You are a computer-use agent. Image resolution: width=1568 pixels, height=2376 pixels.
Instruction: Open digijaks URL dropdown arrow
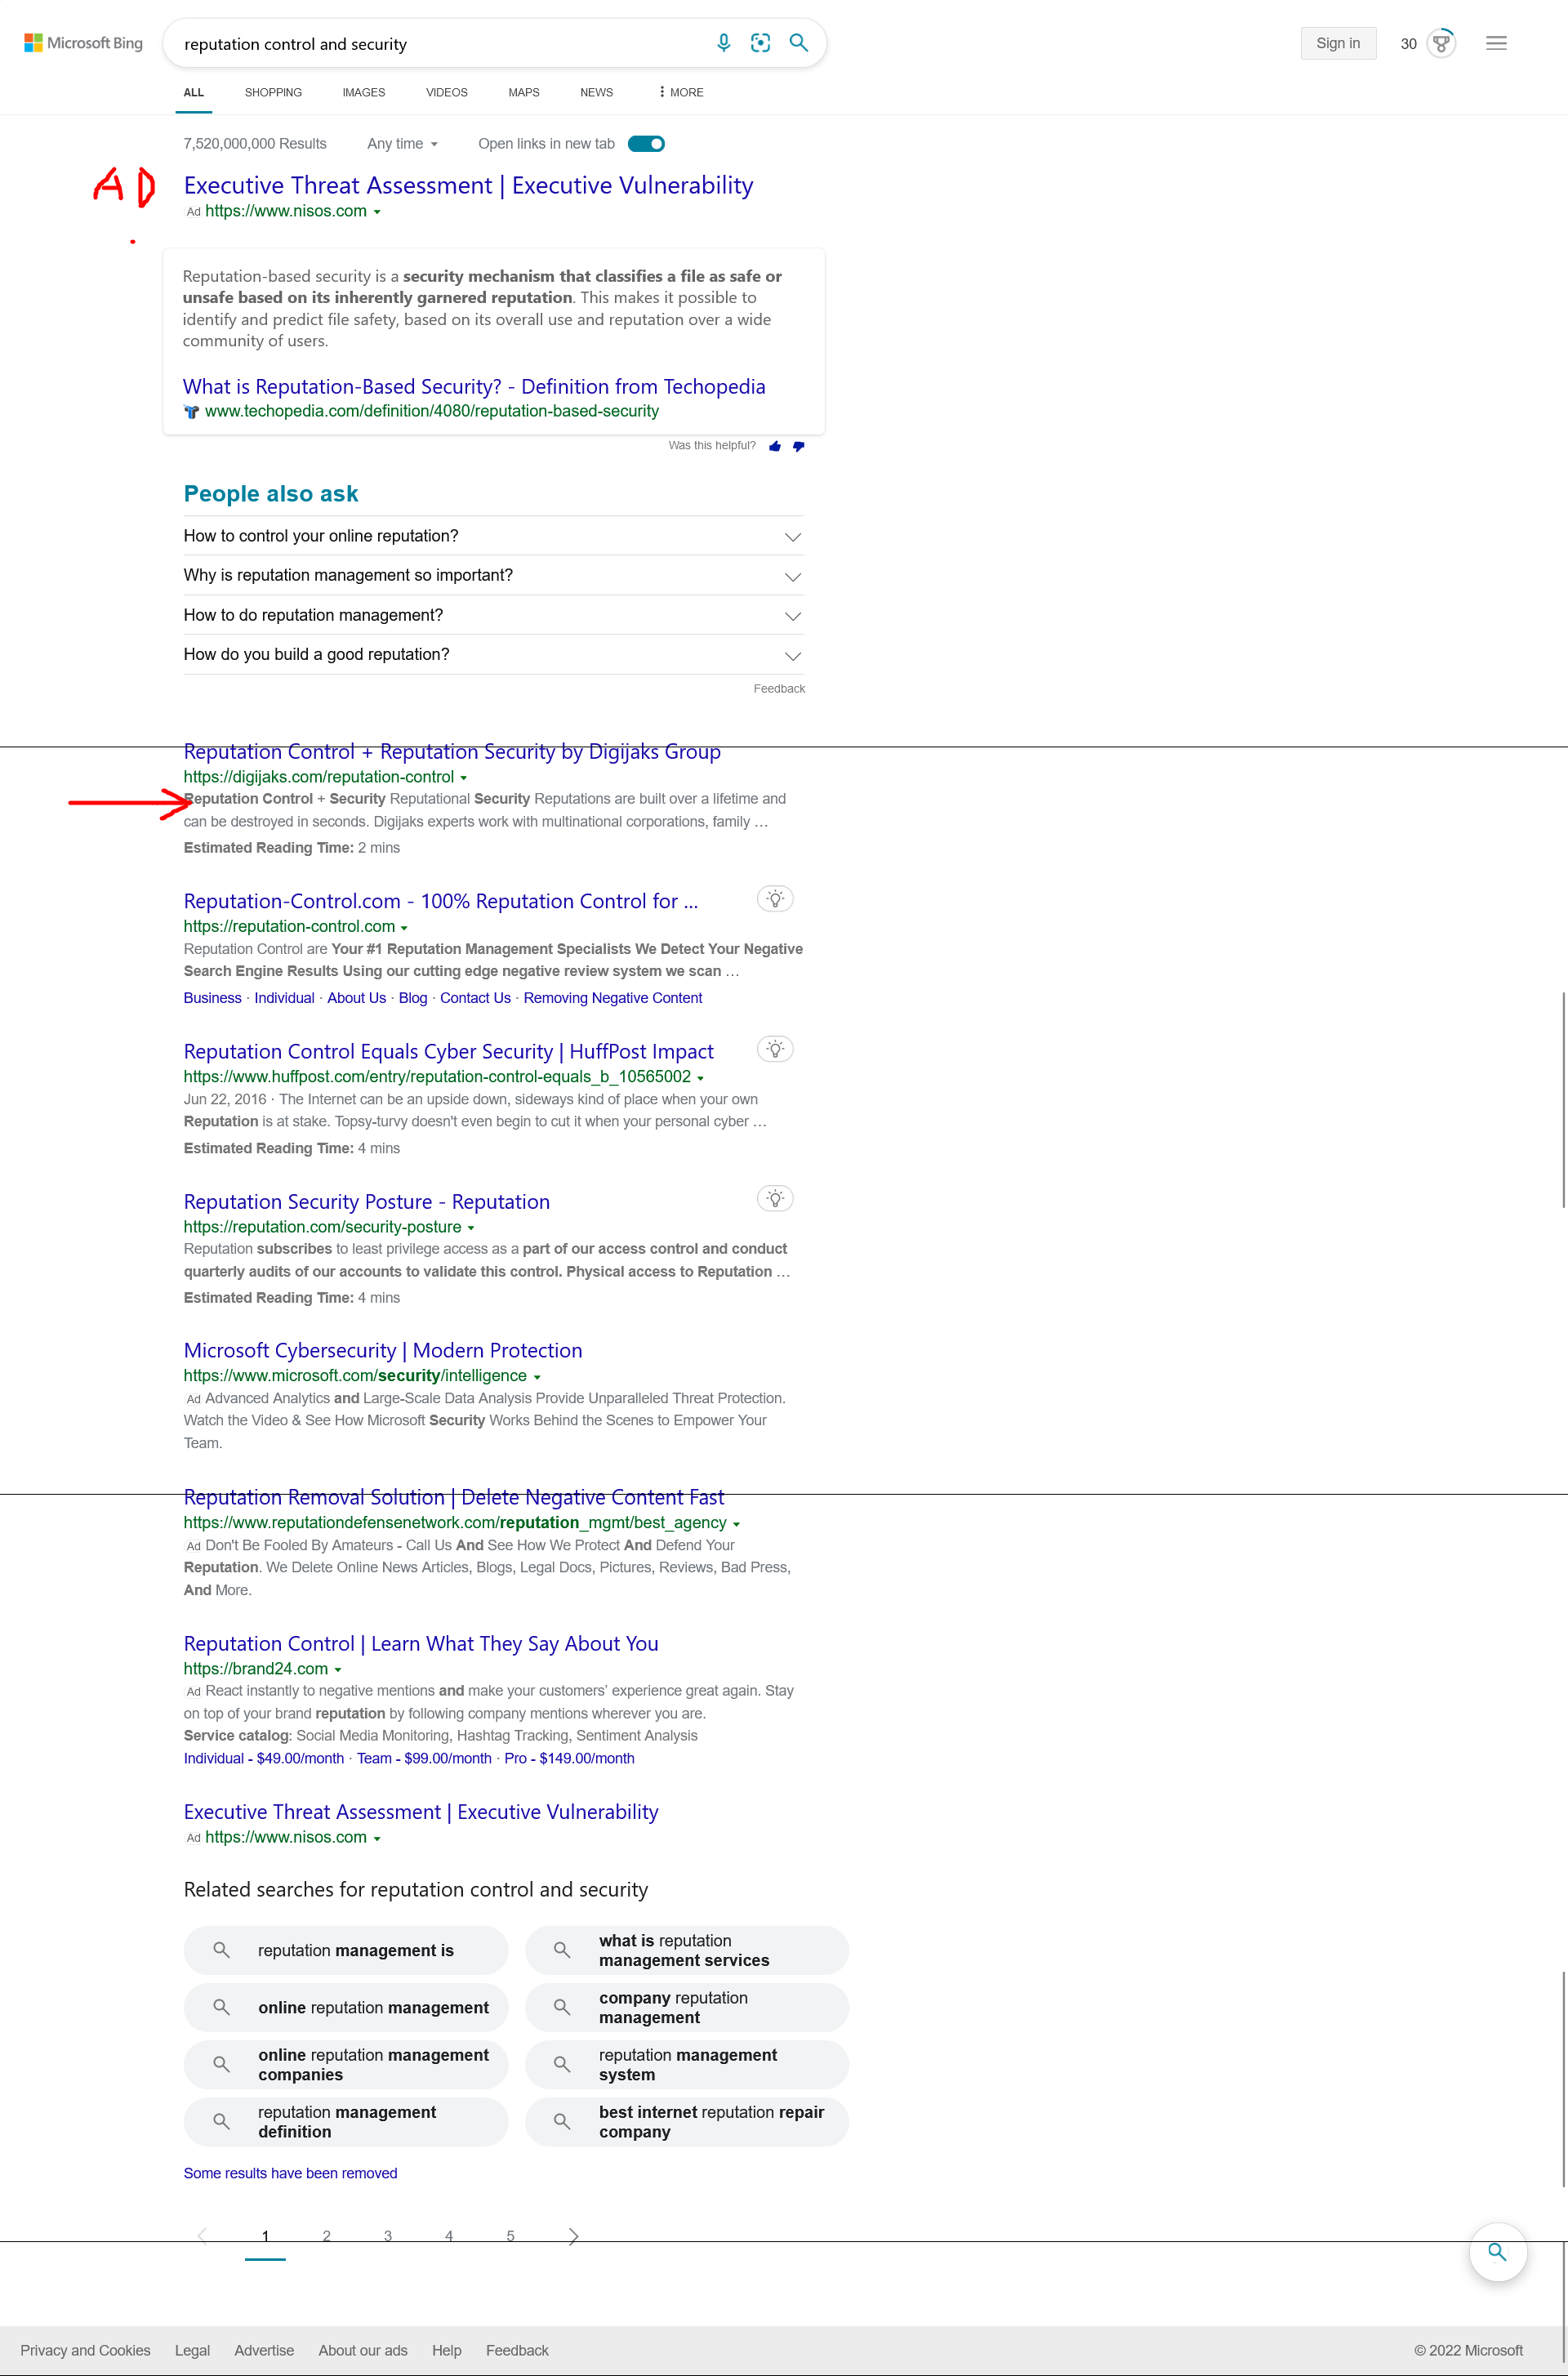(x=464, y=778)
